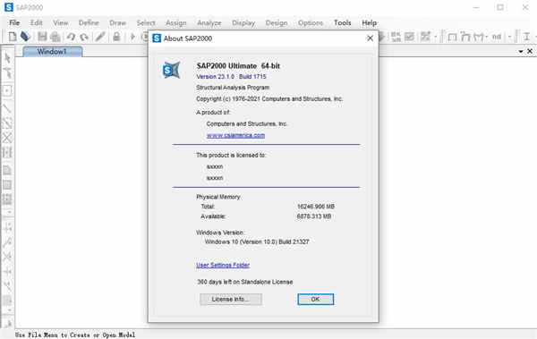Click Windows 10 Build 21327 version text
The width and height of the screenshot is (537, 339).
(257, 242)
